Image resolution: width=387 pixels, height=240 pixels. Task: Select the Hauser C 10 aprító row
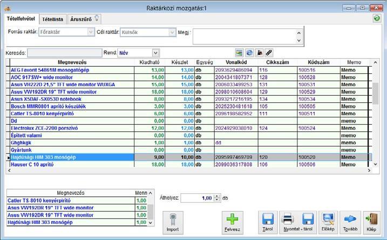click(x=189, y=164)
